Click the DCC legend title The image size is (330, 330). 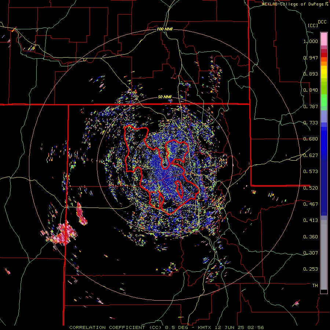322,22
